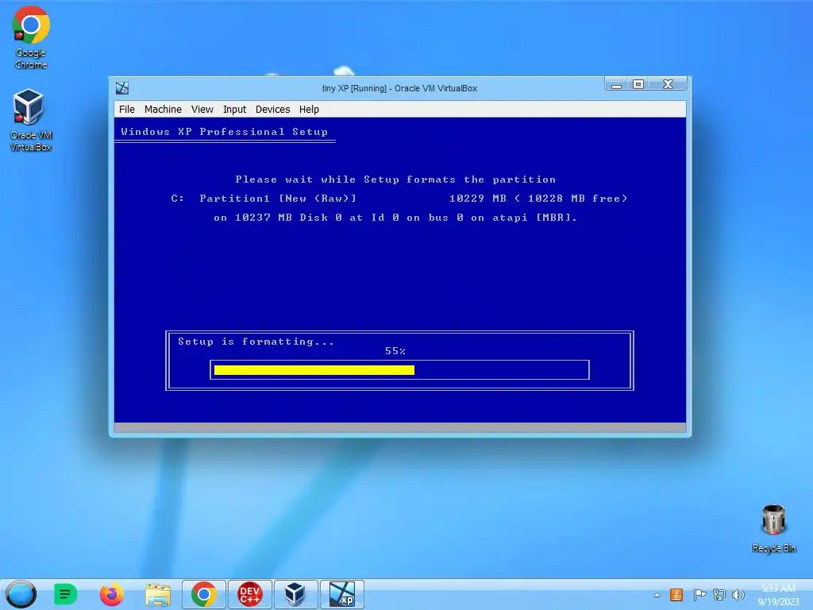Screen dimensions: 813x610
Task: Open network tray icon
Action: (719, 594)
